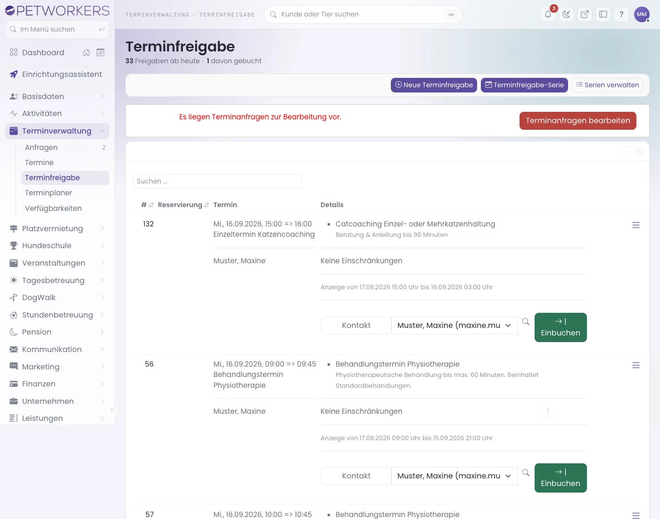Screen dimensions: 660x519
Task: Expand the Finanzen menu section
Action: click(x=57, y=384)
